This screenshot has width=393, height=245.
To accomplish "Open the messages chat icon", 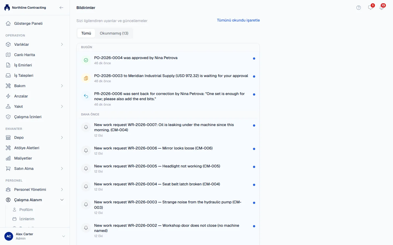I will [371, 8].
